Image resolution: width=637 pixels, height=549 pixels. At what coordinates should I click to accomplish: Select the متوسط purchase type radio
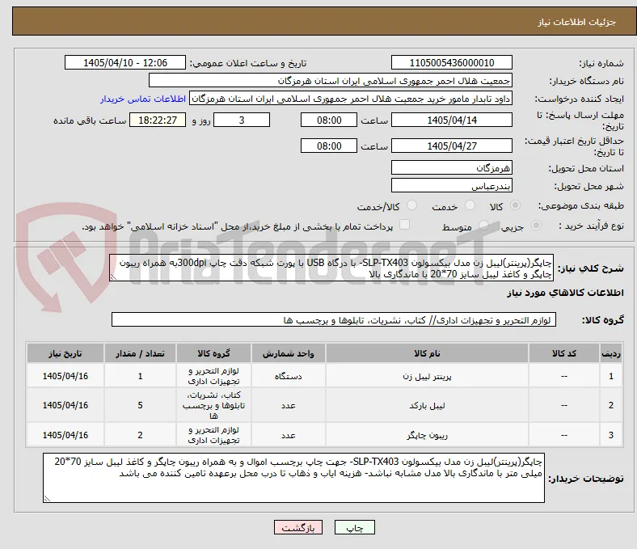(x=483, y=225)
